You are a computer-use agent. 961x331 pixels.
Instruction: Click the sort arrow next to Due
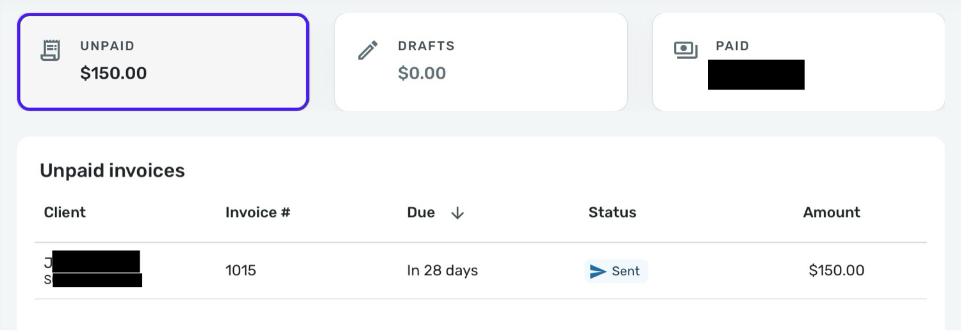457,213
